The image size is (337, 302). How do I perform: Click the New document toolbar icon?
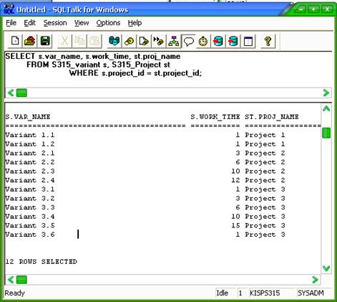(x=15, y=41)
